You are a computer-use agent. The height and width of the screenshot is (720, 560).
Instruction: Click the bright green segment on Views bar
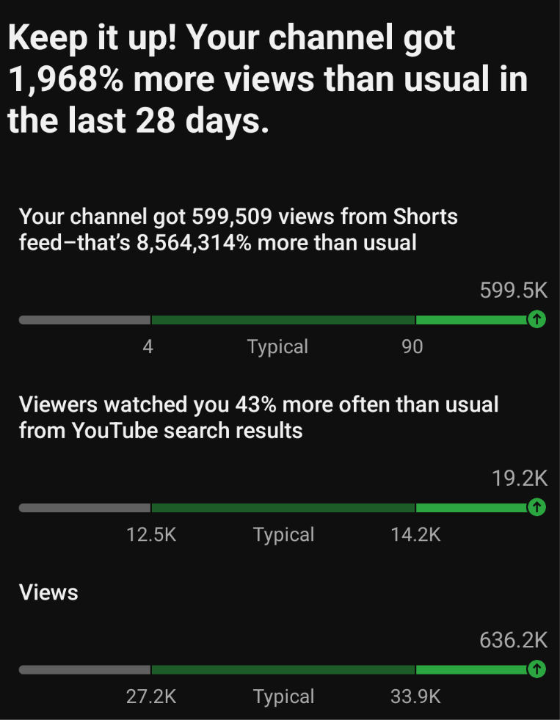[x=472, y=670]
